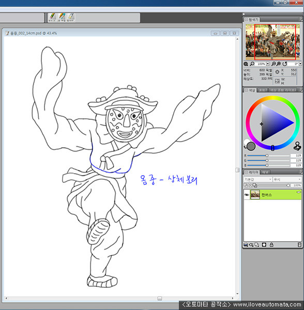Screen dimensions: 304x310
Task: Switch to the Channels tab
Action: 265,173
